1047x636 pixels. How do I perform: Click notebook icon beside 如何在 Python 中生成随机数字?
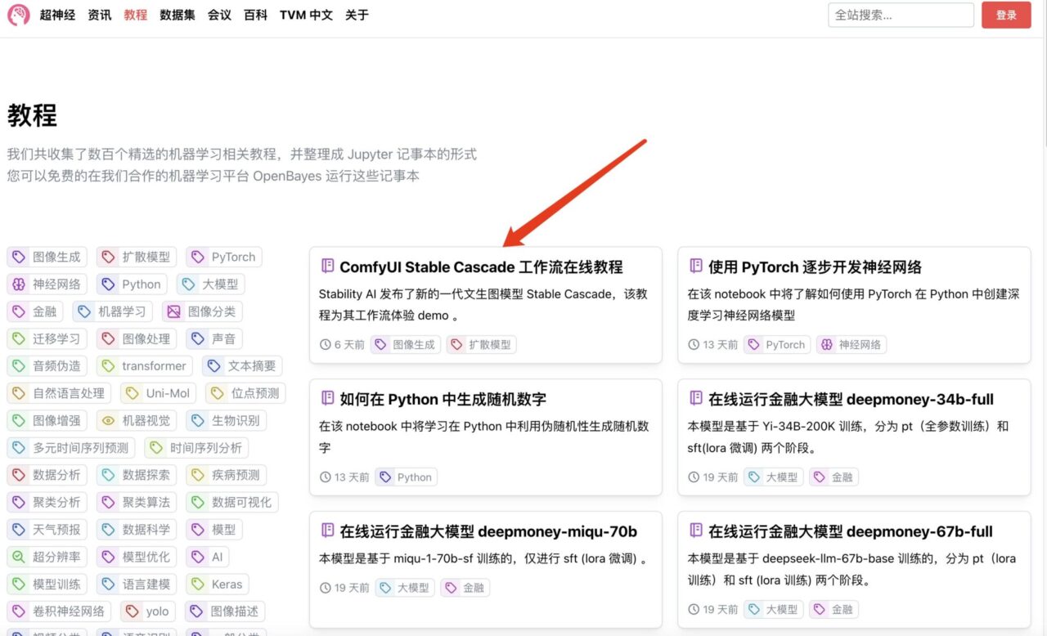[327, 399]
